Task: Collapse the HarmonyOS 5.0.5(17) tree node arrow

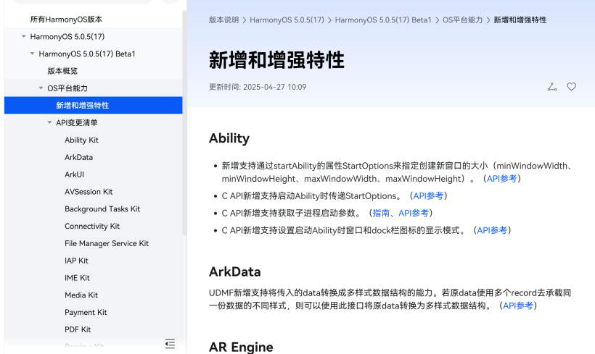Action: 23,36
